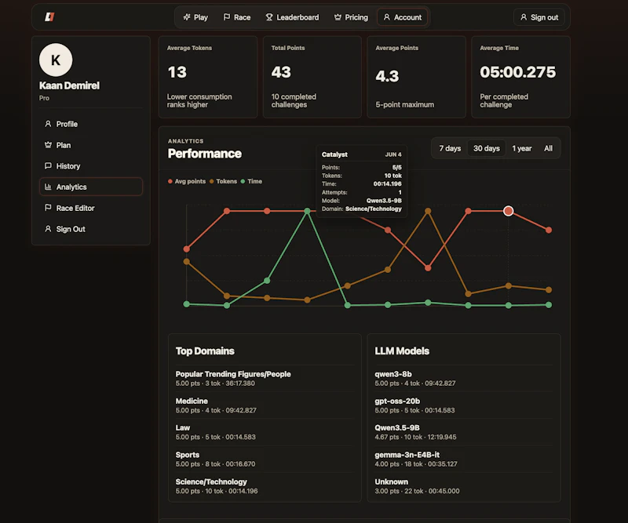This screenshot has width=628, height=523.
Task: Click the Average Time stat card
Action: (x=520, y=77)
